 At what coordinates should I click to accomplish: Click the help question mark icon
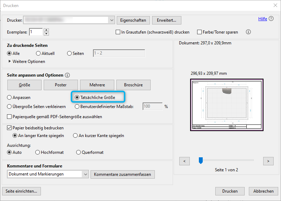tap(271, 19)
